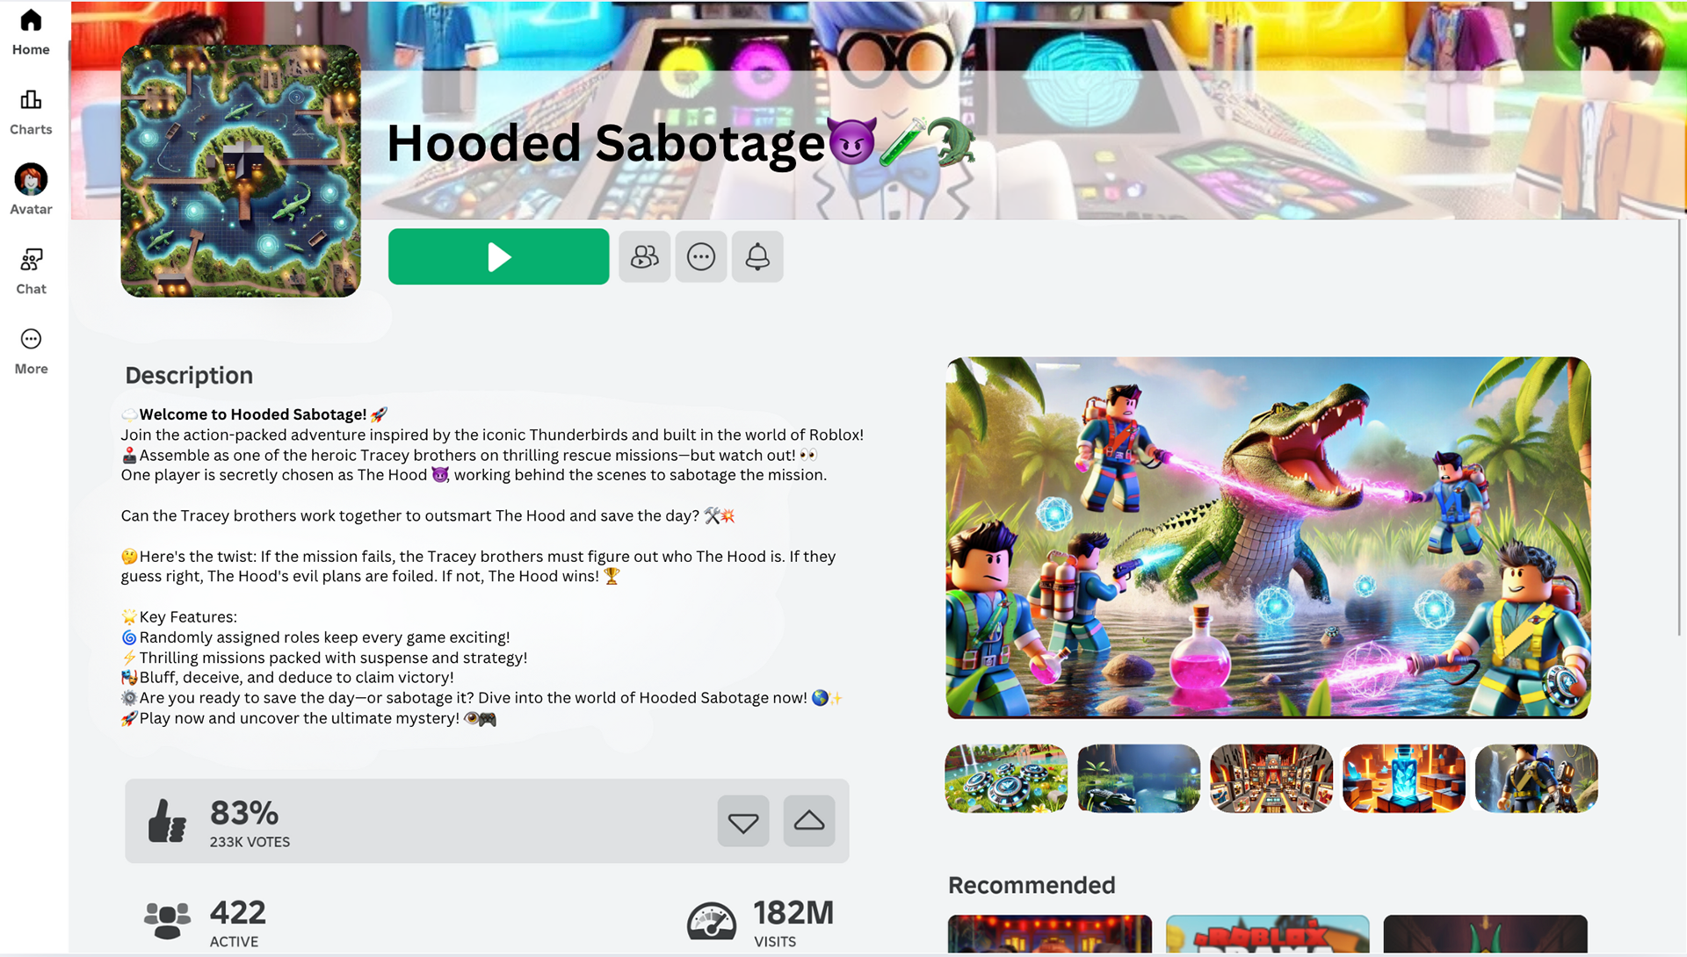This screenshot has width=1687, height=957.
Task: Select the dark swamp crocodile thumbnail
Action: tap(1139, 779)
